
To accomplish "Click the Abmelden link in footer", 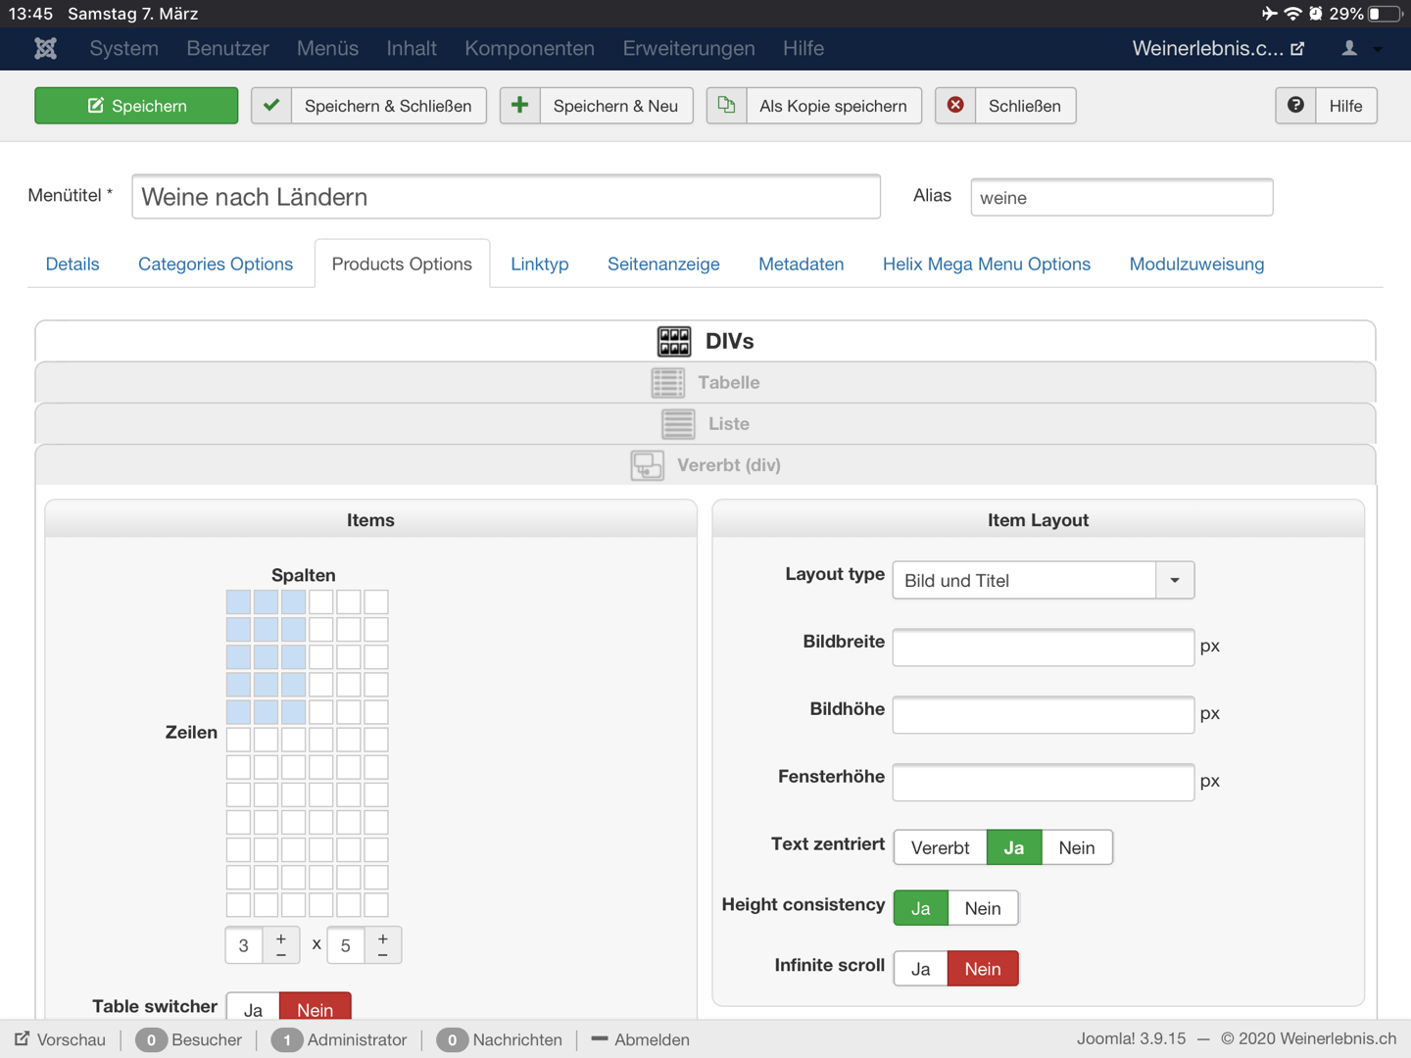I will pos(651,1039).
